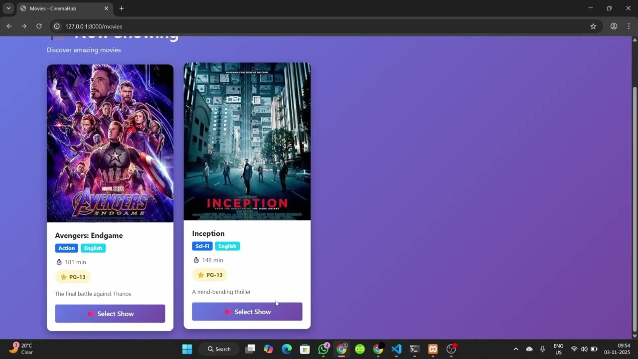Go forward in browser history

tap(24, 26)
